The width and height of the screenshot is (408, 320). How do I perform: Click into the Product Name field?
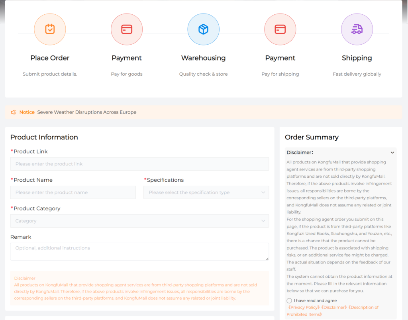(73, 192)
